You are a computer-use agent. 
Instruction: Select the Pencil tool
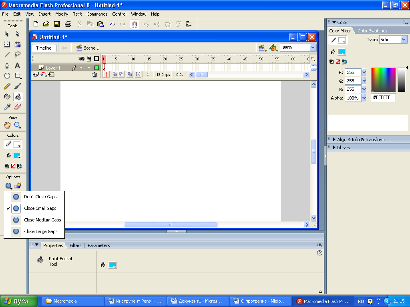pyautogui.click(x=7, y=86)
